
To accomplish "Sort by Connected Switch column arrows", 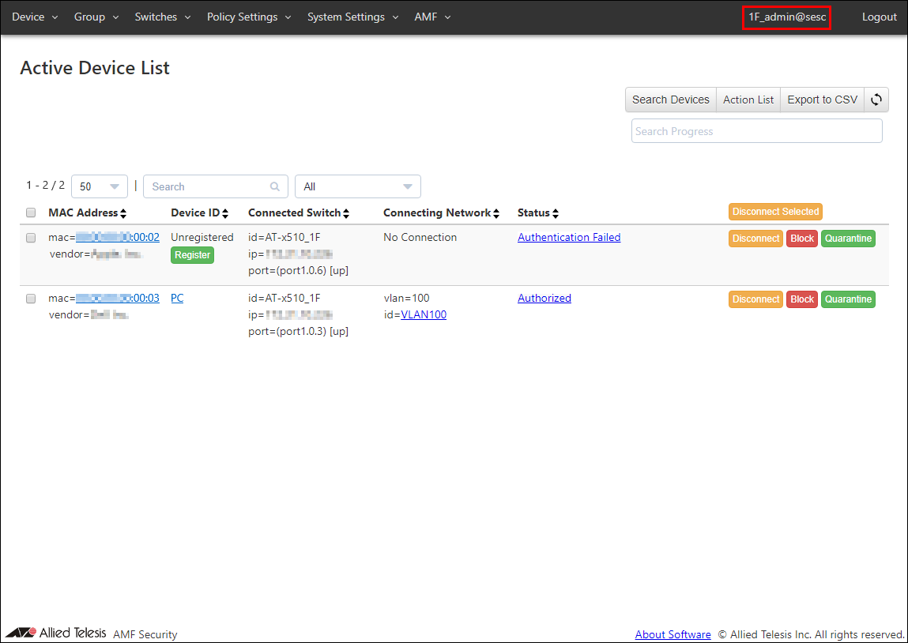I will 346,213.
